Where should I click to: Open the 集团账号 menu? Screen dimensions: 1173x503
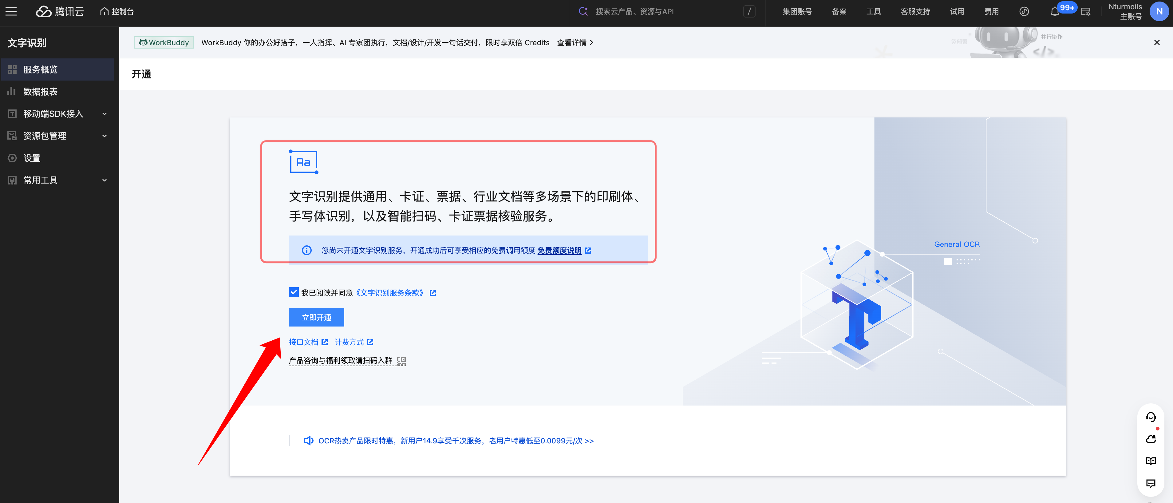click(797, 11)
